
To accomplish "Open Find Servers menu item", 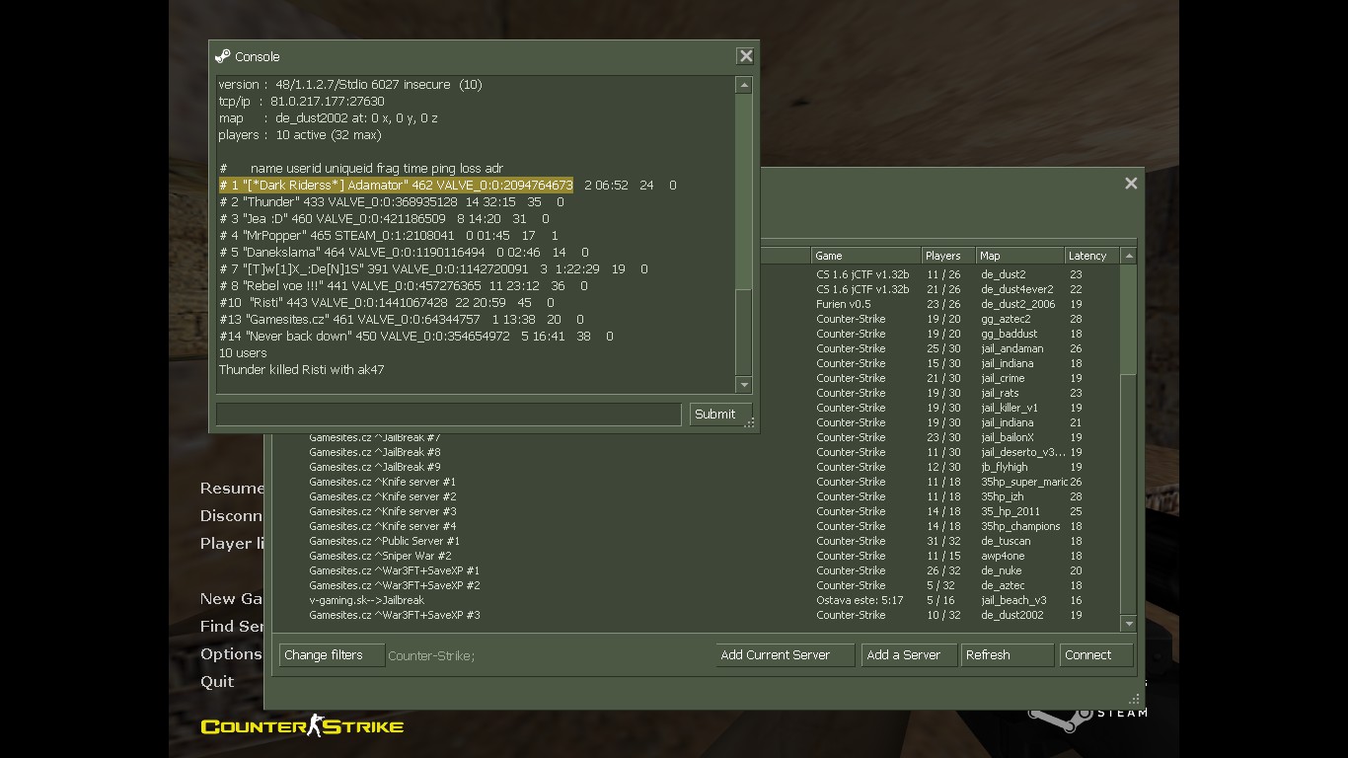I will pos(232,627).
